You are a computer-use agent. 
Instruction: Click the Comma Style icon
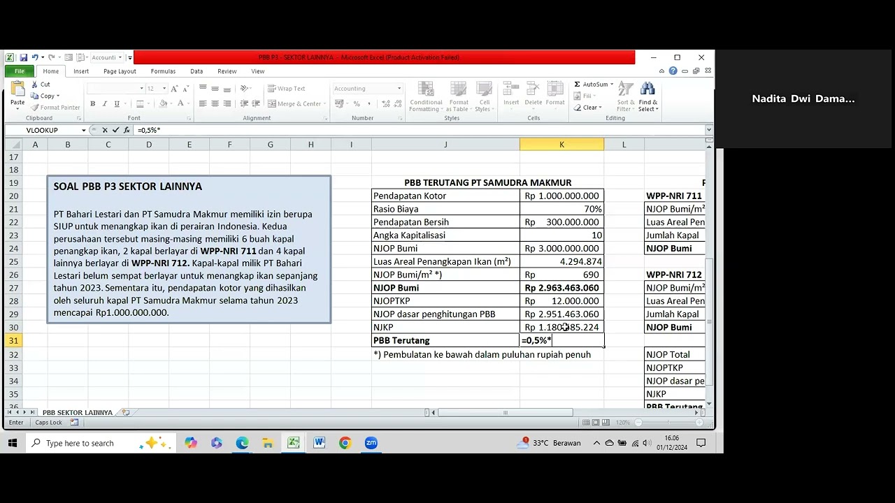click(368, 103)
